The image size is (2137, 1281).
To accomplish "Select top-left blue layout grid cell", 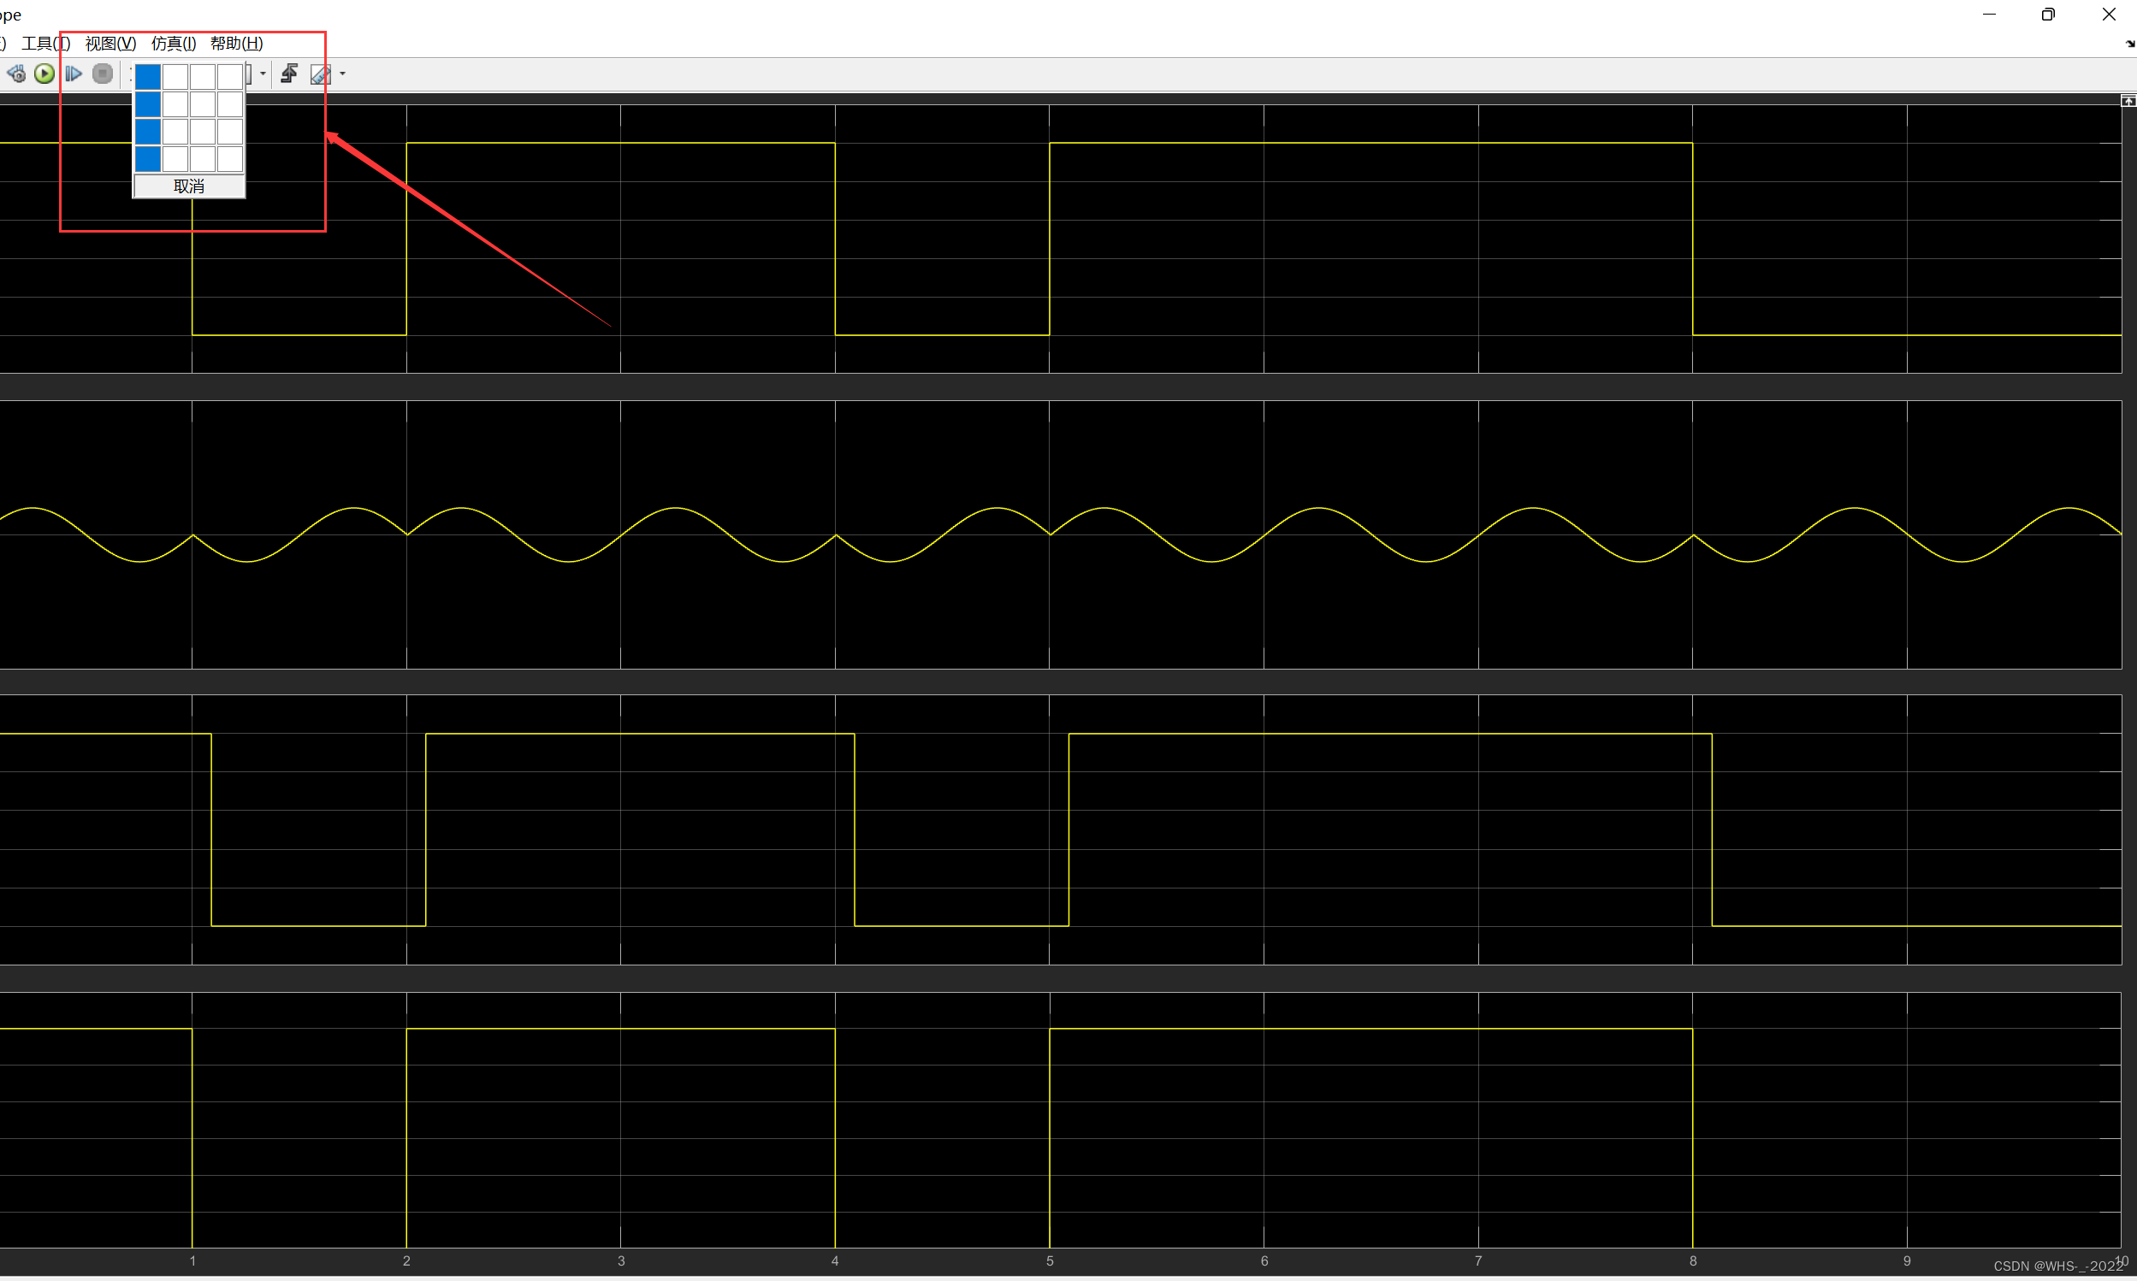I will click(148, 77).
